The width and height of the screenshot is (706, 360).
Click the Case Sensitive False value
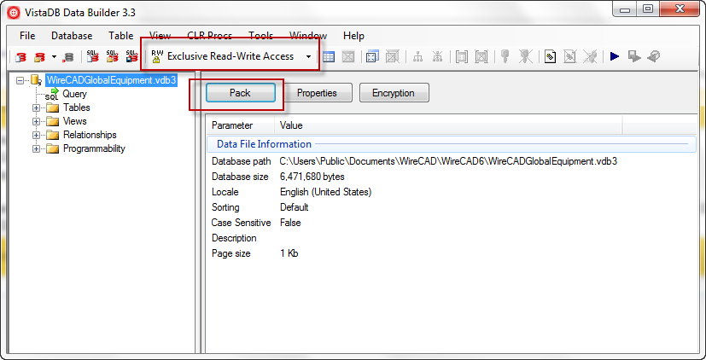(290, 223)
